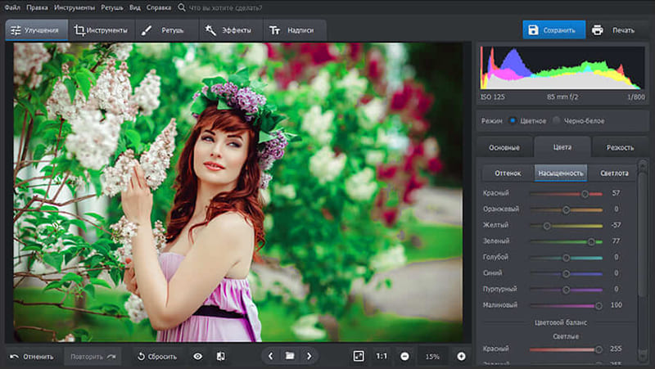Open the Ретушь menu in menu bar
The width and height of the screenshot is (655, 369).
[112, 7]
